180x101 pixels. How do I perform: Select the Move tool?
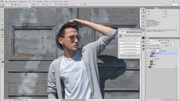coord(2,10)
